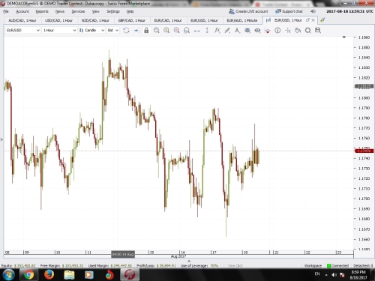Click the save chart disk icon
375x281 pixels.
click(318, 31)
